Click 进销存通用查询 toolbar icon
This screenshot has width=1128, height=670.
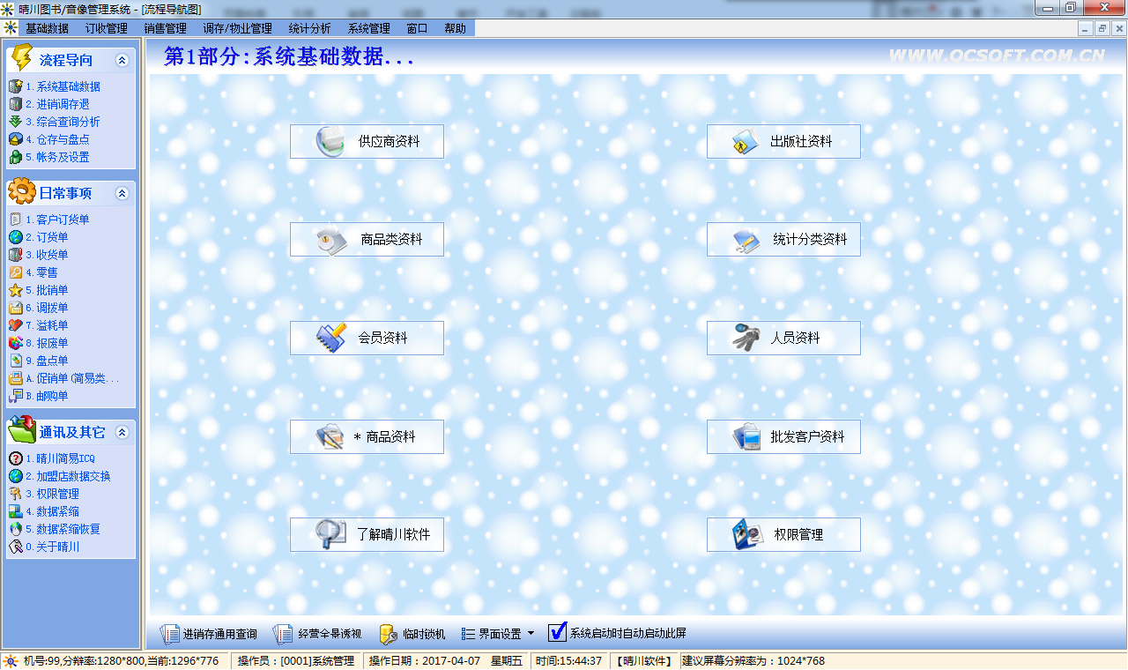click(168, 634)
